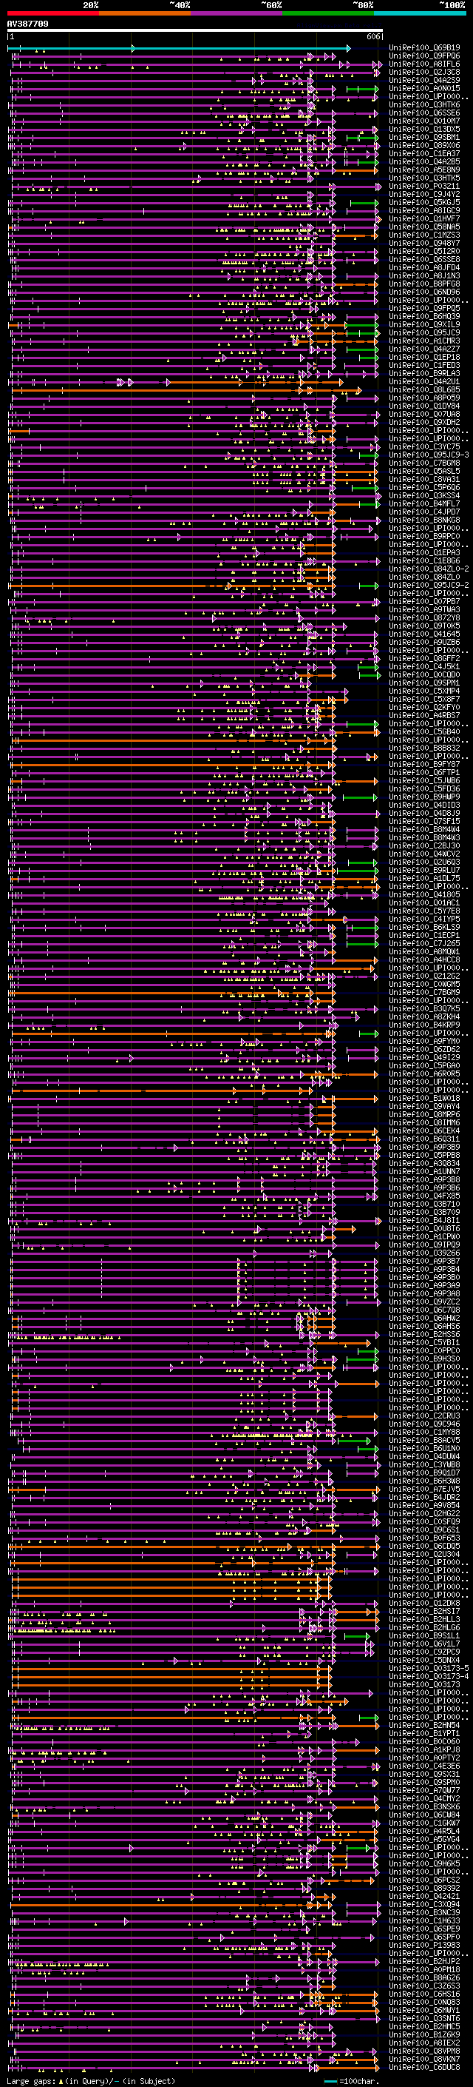Screen dimensions: 473x2087
Task: Select label UniRef100_C1MZS3
Action: (424, 235)
